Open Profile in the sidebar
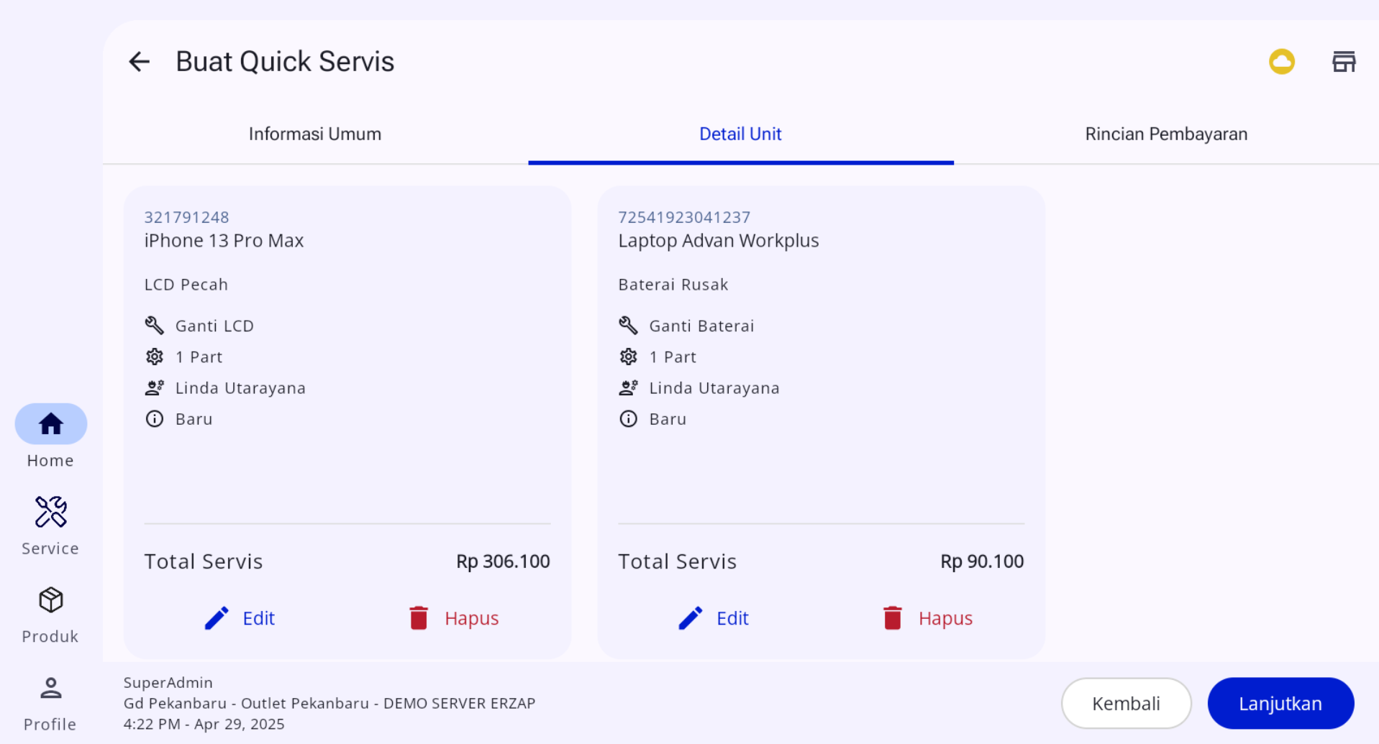Image resolution: width=1379 pixels, height=744 pixels. (50, 703)
